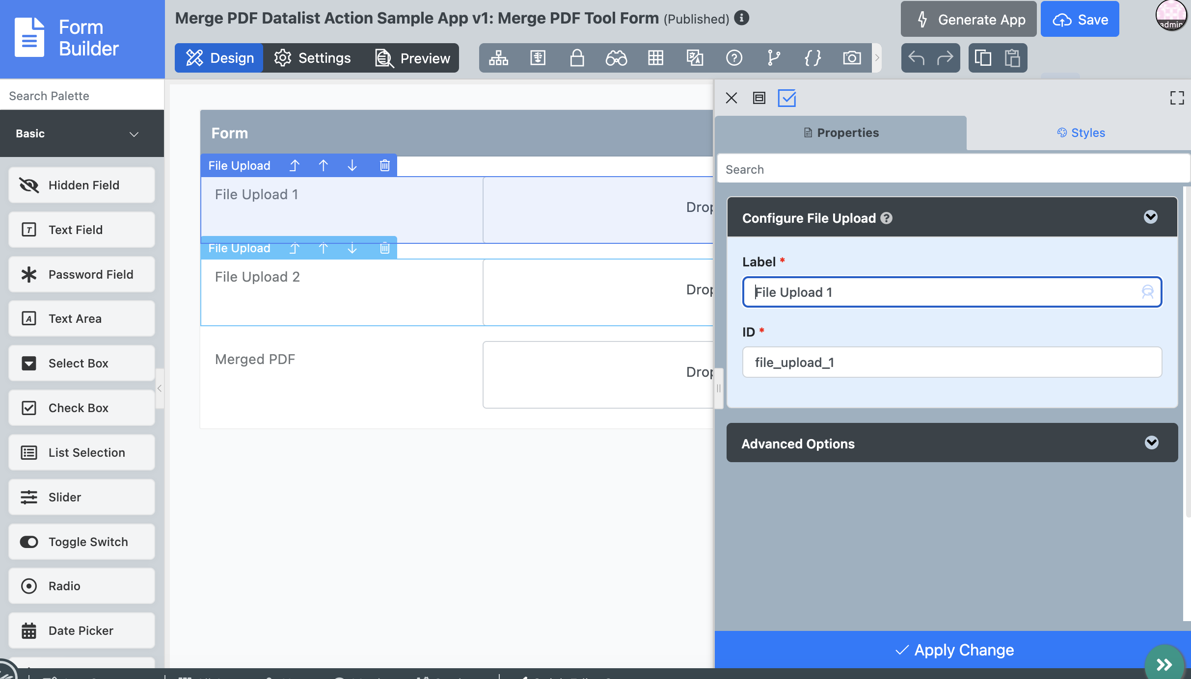The height and width of the screenshot is (679, 1191).
Task: Click the redo arrow icon
Action: [x=945, y=58]
